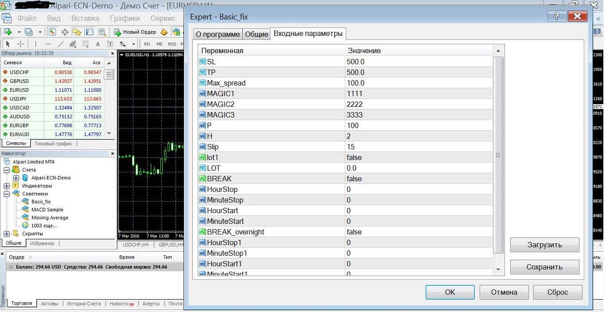
Task: Toggle the Market Watch toolbar icon
Action: point(52,32)
